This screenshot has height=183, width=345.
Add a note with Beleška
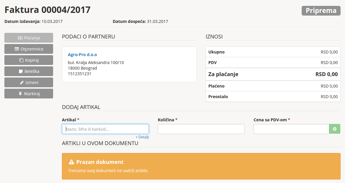tap(29, 71)
